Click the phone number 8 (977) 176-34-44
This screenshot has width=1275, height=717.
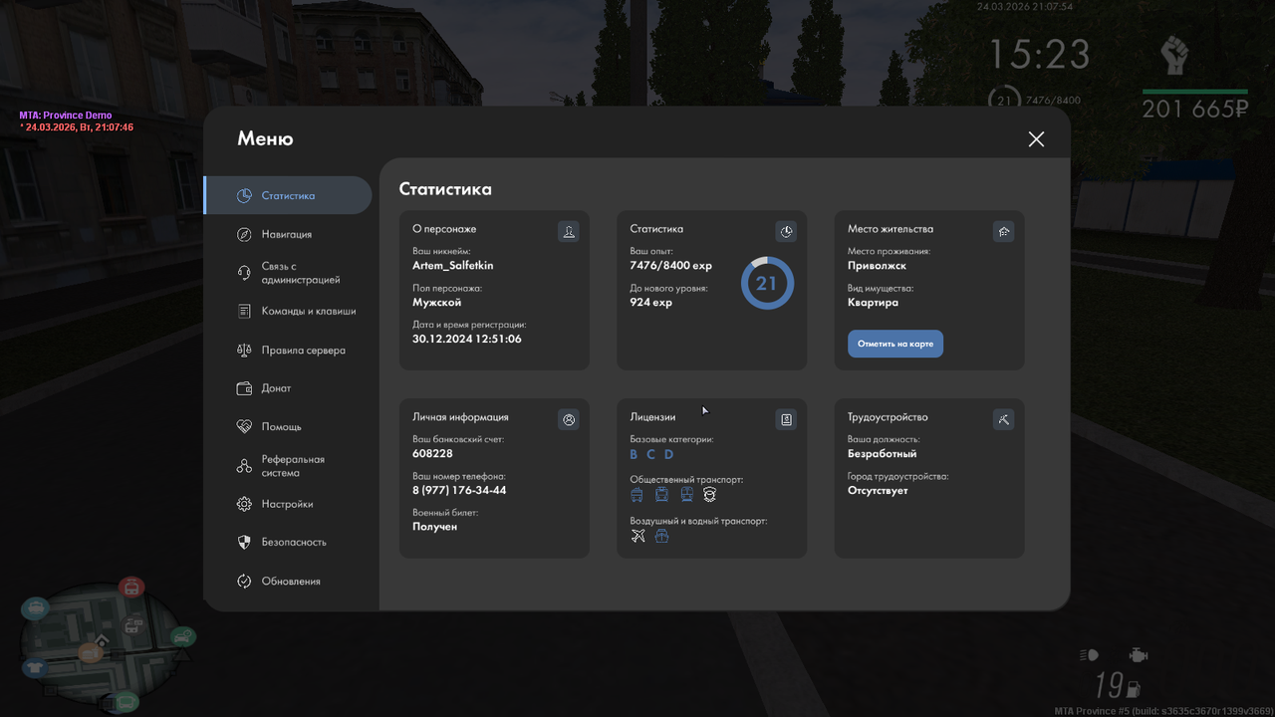pyautogui.click(x=459, y=490)
